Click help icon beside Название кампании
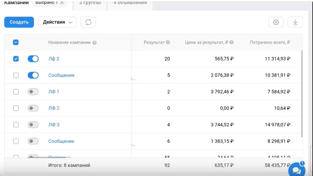 [95, 43]
